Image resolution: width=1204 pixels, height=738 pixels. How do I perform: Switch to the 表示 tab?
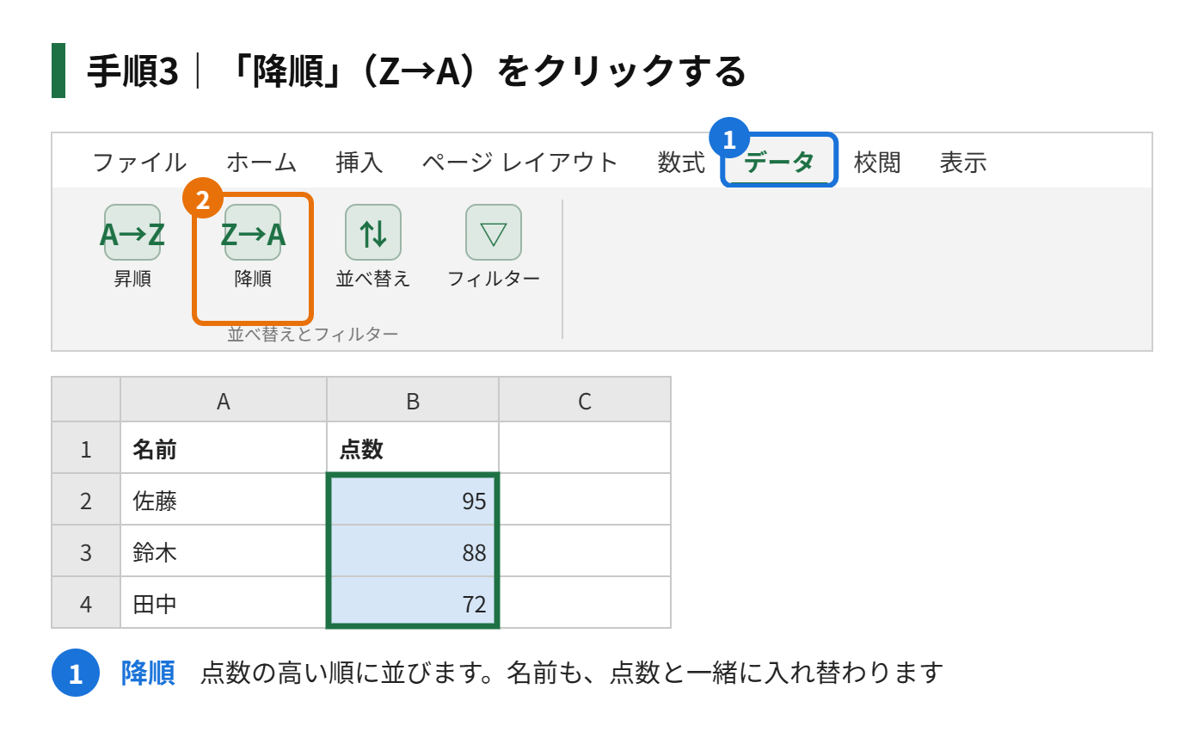click(963, 162)
